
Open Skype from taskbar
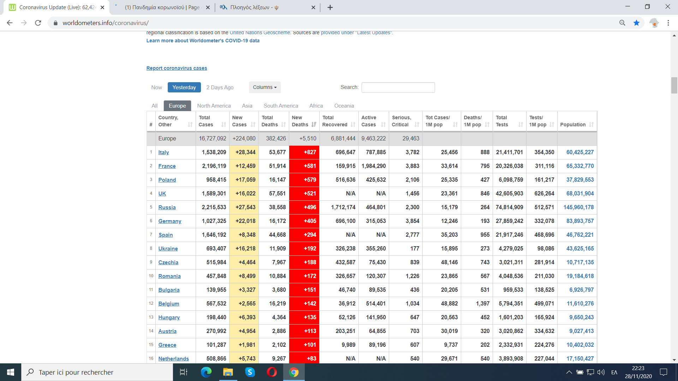(x=250, y=372)
